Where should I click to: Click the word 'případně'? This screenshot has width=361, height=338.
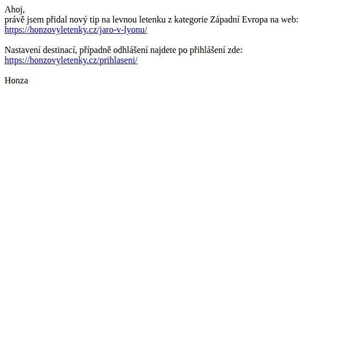(95, 50)
